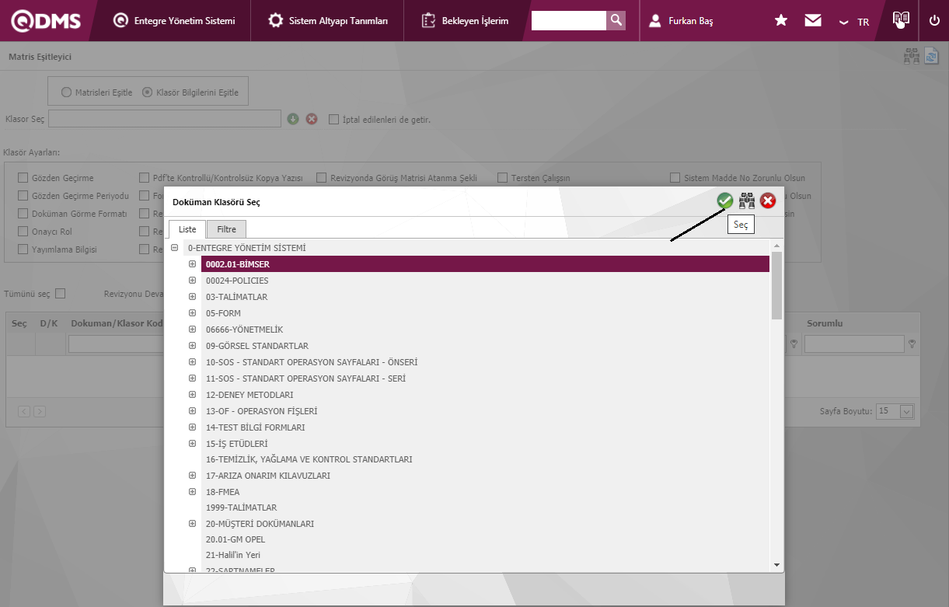Image resolution: width=949 pixels, height=607 pixels.
Task: Open the help book icon
Action: 901,20
